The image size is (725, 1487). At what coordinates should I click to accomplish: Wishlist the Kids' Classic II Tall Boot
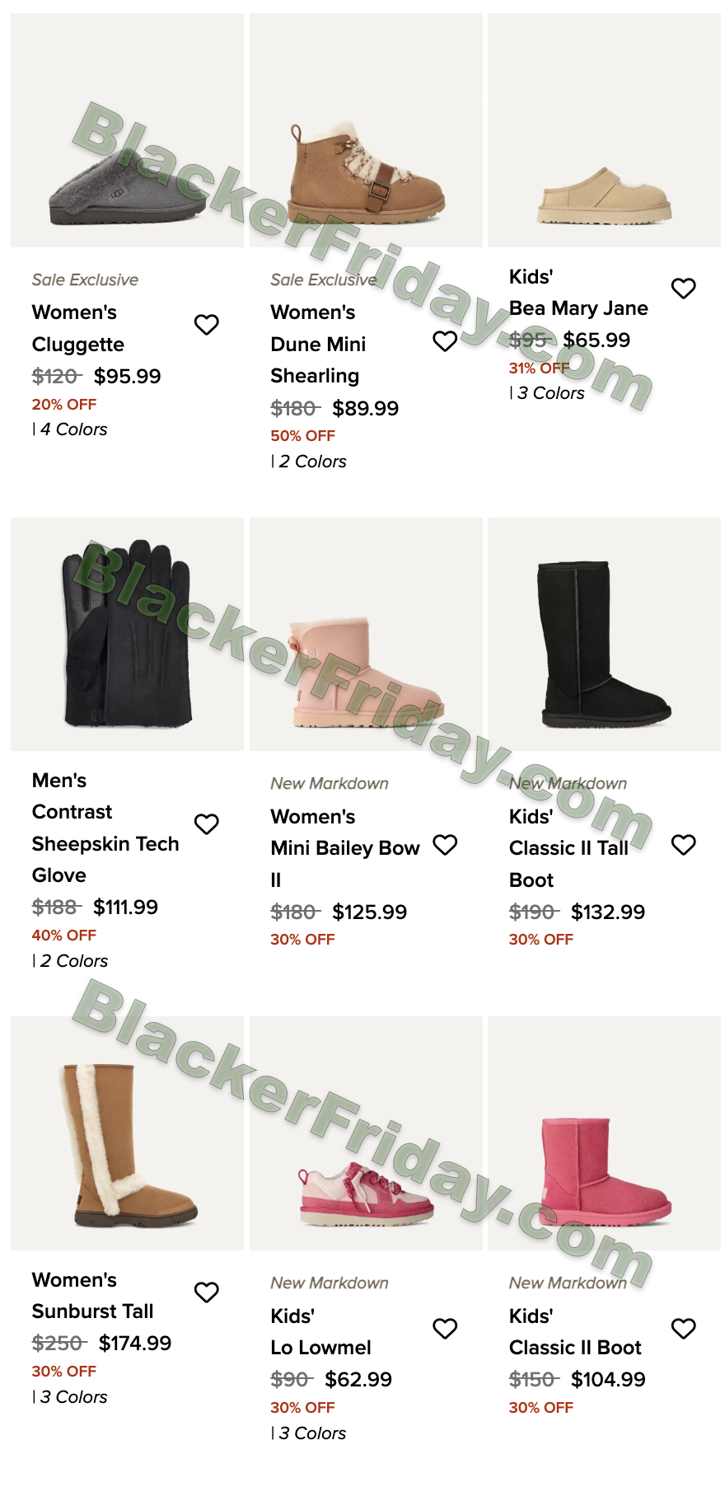[x=684, y=845]
